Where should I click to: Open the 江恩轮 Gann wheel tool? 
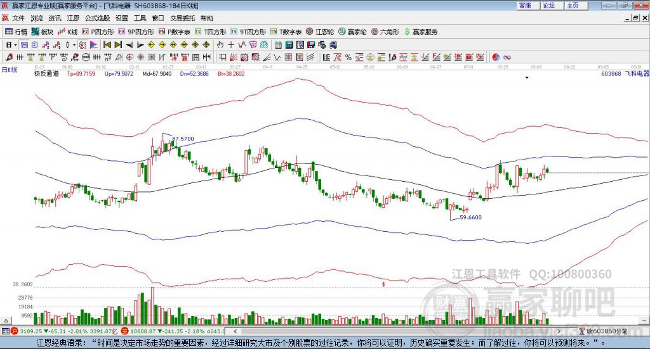click(320, 32)
